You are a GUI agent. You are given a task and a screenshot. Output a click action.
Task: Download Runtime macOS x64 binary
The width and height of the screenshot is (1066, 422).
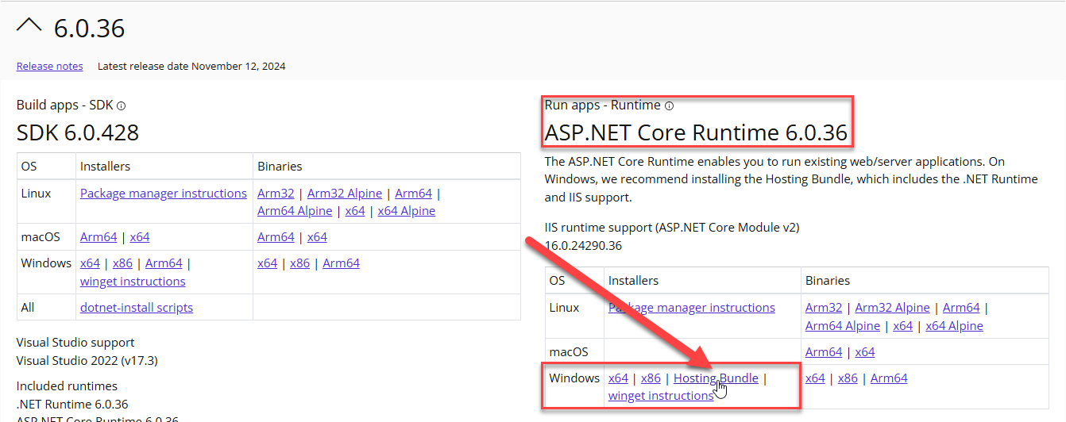pos(865,352)
